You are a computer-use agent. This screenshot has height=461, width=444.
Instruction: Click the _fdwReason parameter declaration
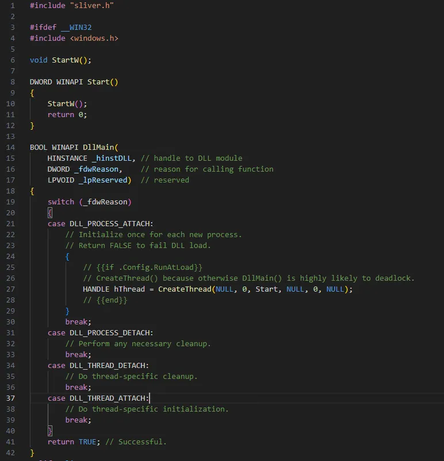coord(96,169)
